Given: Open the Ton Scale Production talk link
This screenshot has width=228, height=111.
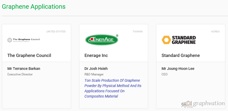Looking at the screenshot, I should click(113, 88).
